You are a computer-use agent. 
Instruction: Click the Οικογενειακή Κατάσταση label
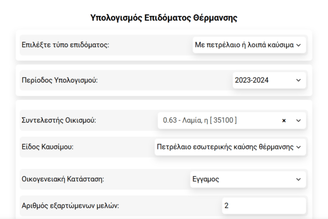[x=62, y=179]
